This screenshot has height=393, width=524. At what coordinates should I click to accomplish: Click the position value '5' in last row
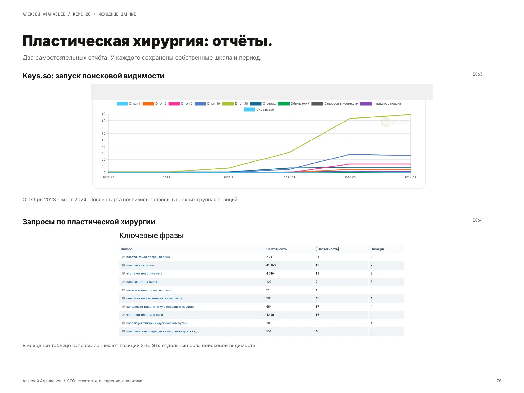click(x=371, y=331)
